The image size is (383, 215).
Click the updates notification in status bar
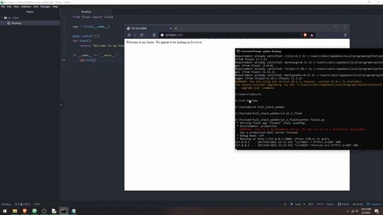373,204
